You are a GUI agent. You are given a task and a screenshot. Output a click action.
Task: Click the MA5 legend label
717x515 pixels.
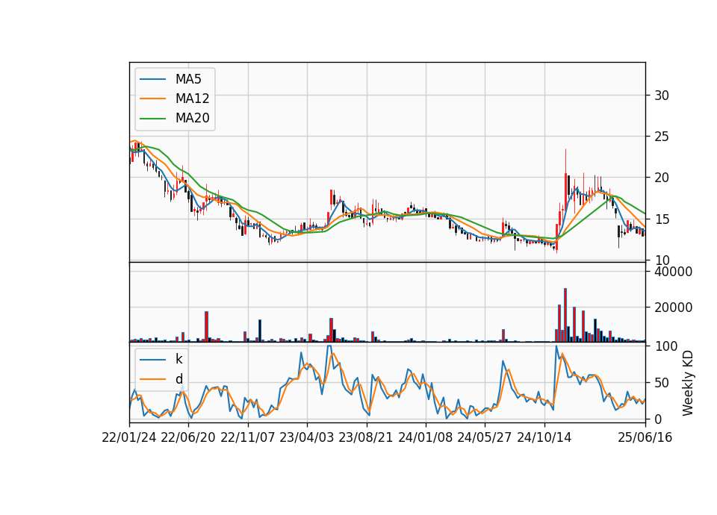tap(188, 79)
